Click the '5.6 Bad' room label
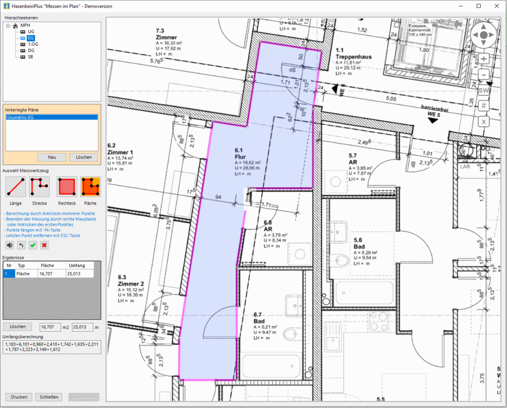The width and height of the screenshot is (507, 408). [x=359, y=244]
